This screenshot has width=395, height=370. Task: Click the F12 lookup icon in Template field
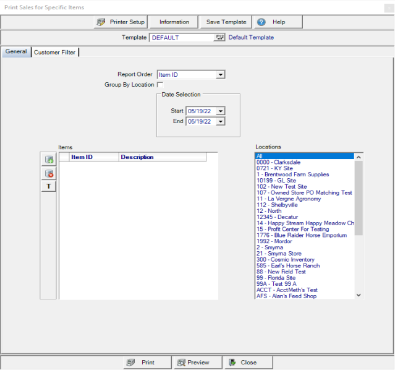click(219, 38)
